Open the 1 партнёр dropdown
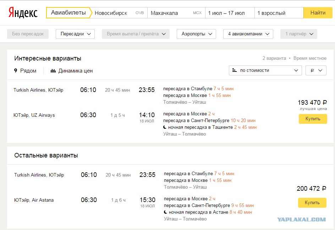This screenshot has width=335, height=230. click(x=299, y=34)
